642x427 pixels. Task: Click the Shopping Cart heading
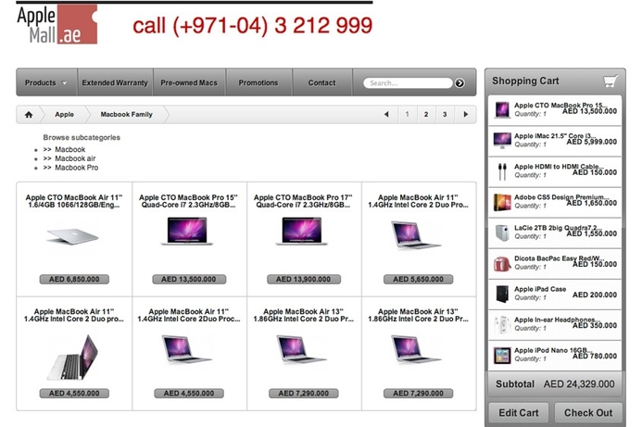(x=525, y=81)
